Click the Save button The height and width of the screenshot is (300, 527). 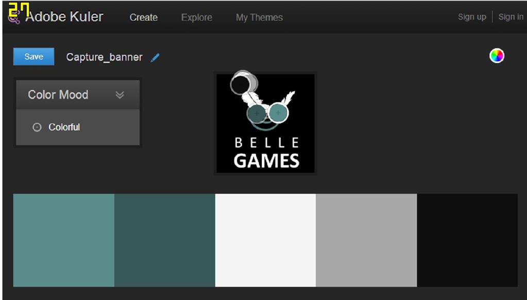(33, 57)
